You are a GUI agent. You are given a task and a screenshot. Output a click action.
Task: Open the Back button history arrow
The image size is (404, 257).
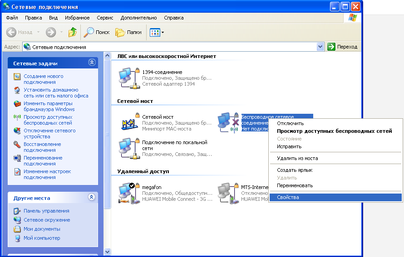point(39,32)
